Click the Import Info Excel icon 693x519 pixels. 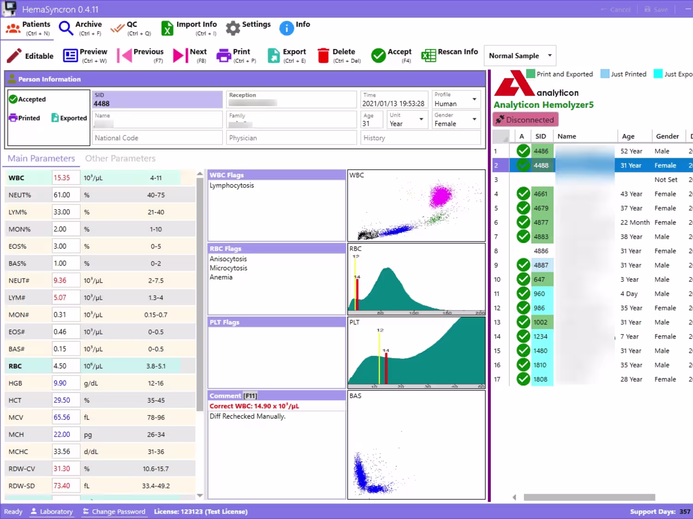167,29
